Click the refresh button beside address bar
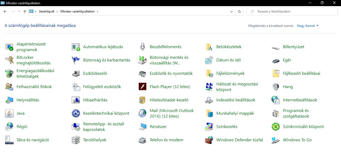This screenshot has height=157, width=341. point(239,12)
